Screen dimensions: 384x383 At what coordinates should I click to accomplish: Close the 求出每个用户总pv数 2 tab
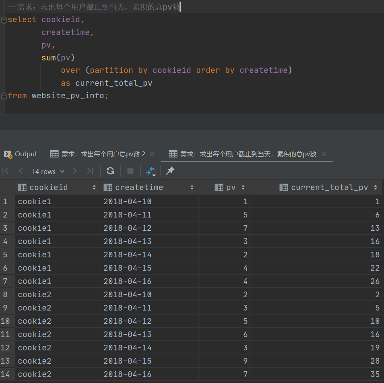click(152, 154)
